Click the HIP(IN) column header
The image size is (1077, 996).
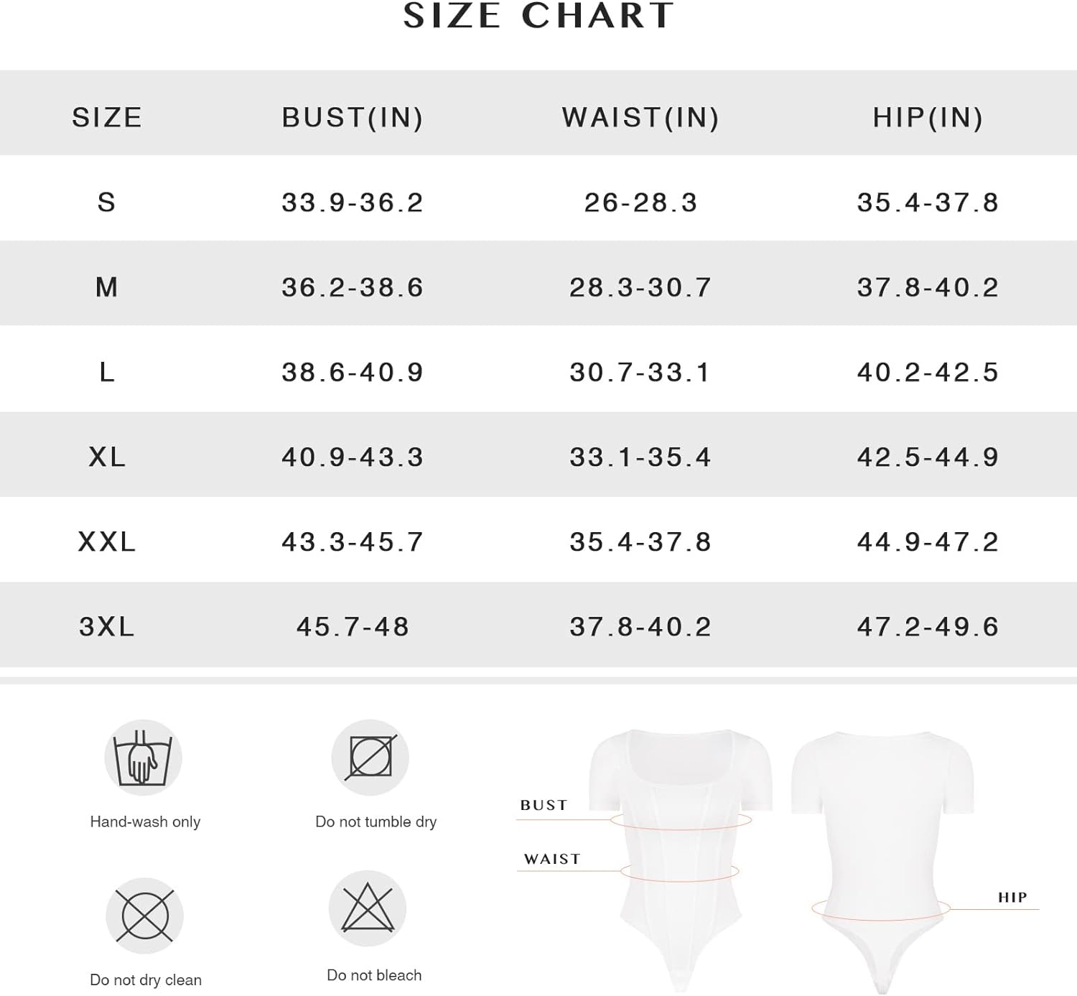[928, 117]
